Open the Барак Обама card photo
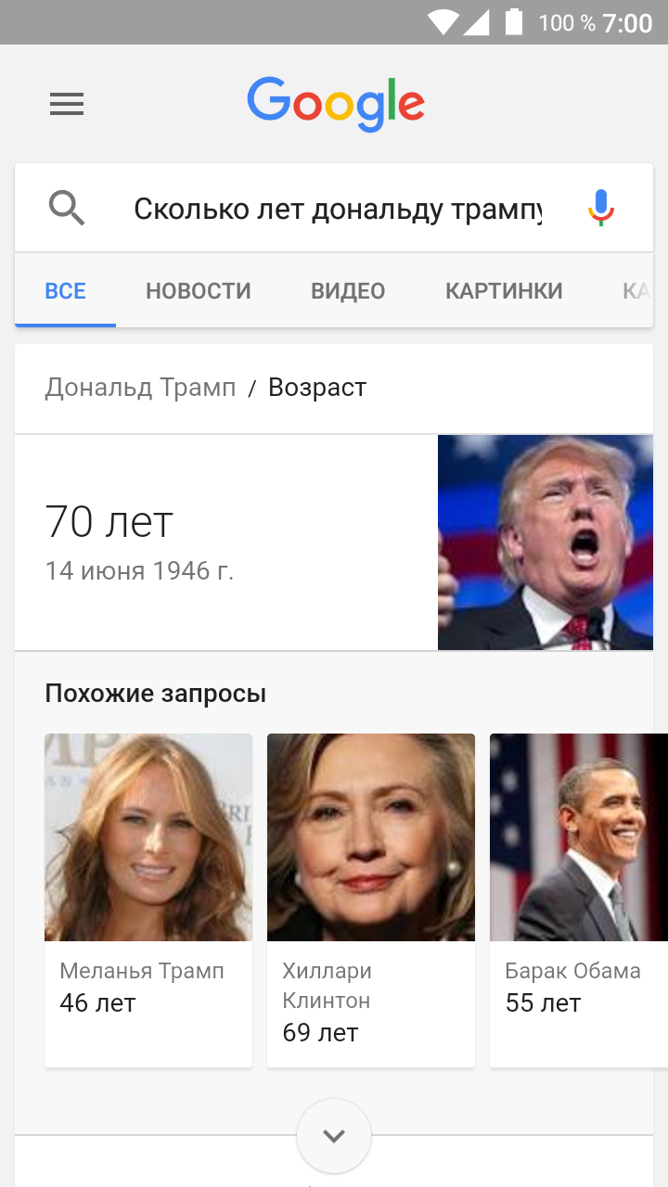Image resolution: width=668 pixels, height=1187 pixels. pos(579,837)
